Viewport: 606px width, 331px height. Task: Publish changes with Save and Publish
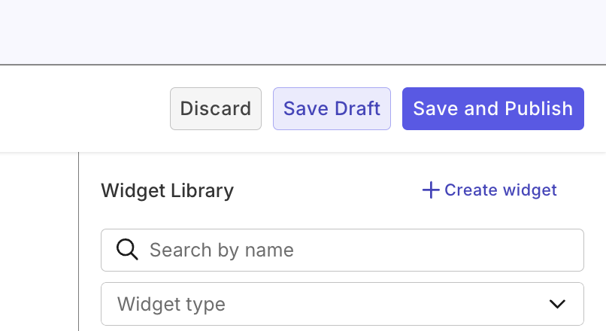coord(492,109)
